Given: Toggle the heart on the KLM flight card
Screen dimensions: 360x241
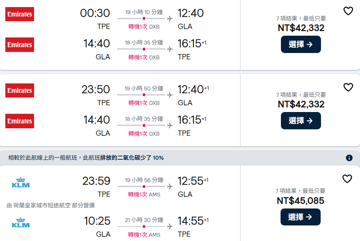Looking at the screenshot, I should click(x=347, y=179).
